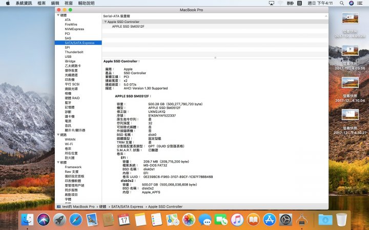Click the clock 週日 下午4:11
This screenshot has height=230, width=369.
point(320,3)
